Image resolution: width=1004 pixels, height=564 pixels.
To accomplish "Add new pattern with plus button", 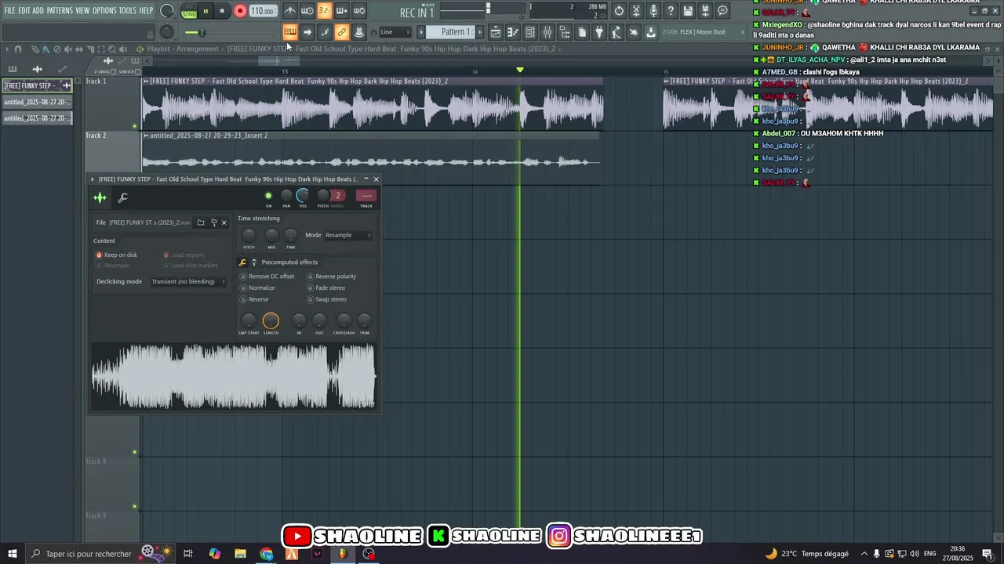I will [479, 32].
